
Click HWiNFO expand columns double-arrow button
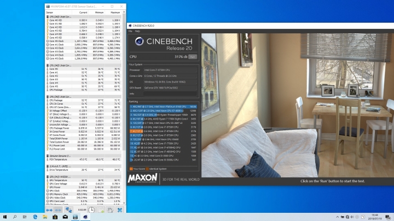pos(49,210)
